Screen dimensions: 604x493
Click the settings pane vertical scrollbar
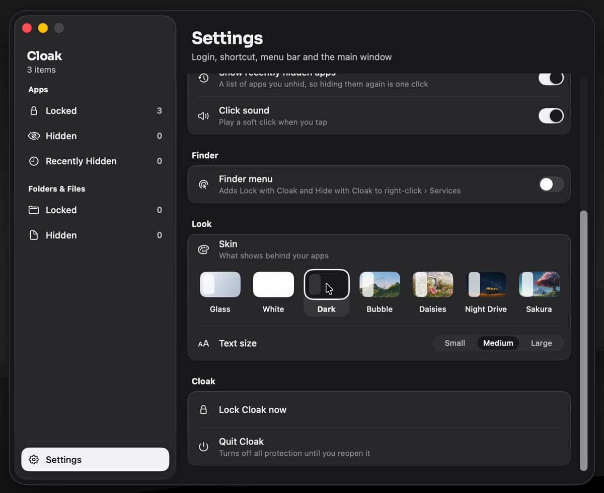pyautogui.click(x=584, y=340)
